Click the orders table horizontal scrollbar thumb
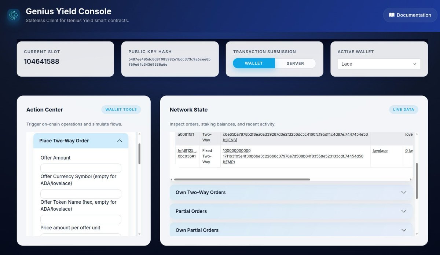Viewport: 440px width, 255px height. click(x=242, y=179)
